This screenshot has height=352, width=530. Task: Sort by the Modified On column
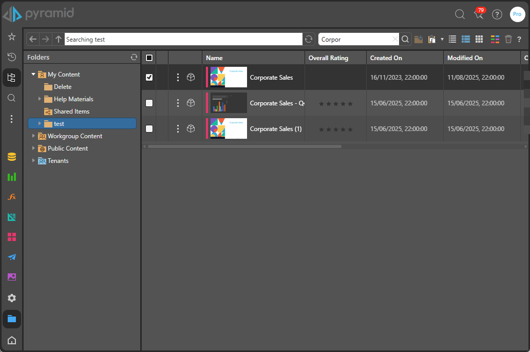pyautogui.click(x=465, y=58)
